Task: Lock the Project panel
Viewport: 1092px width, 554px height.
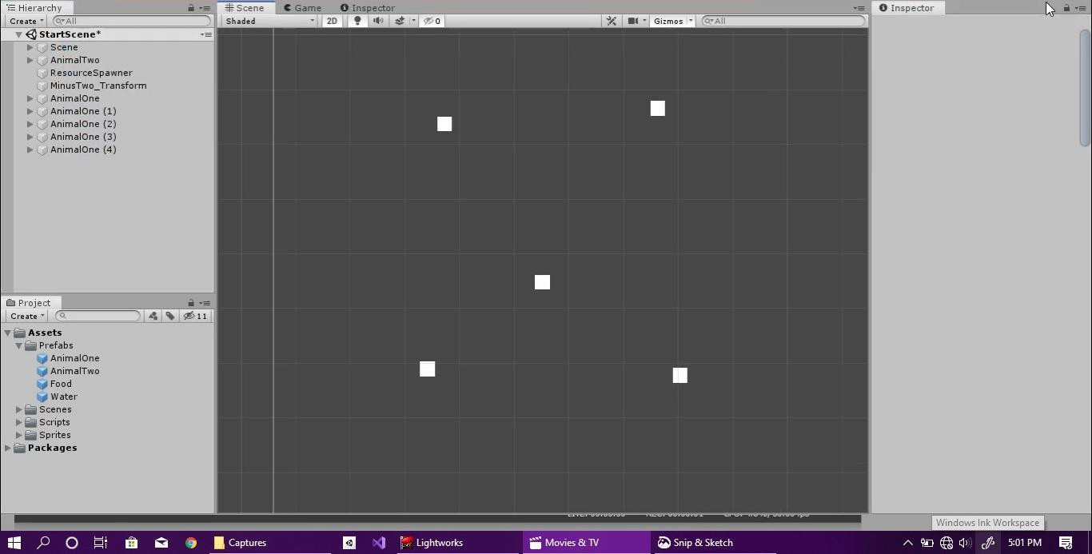Action: pos(191,303)
